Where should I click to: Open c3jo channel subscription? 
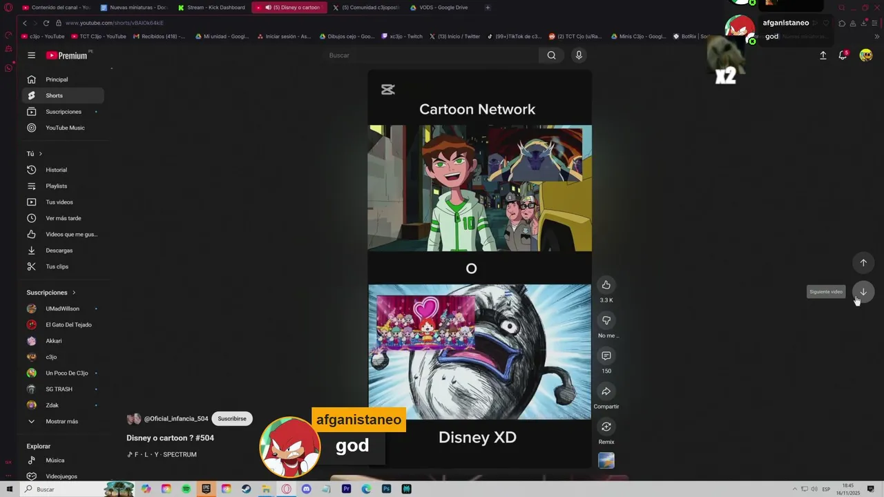63,357
